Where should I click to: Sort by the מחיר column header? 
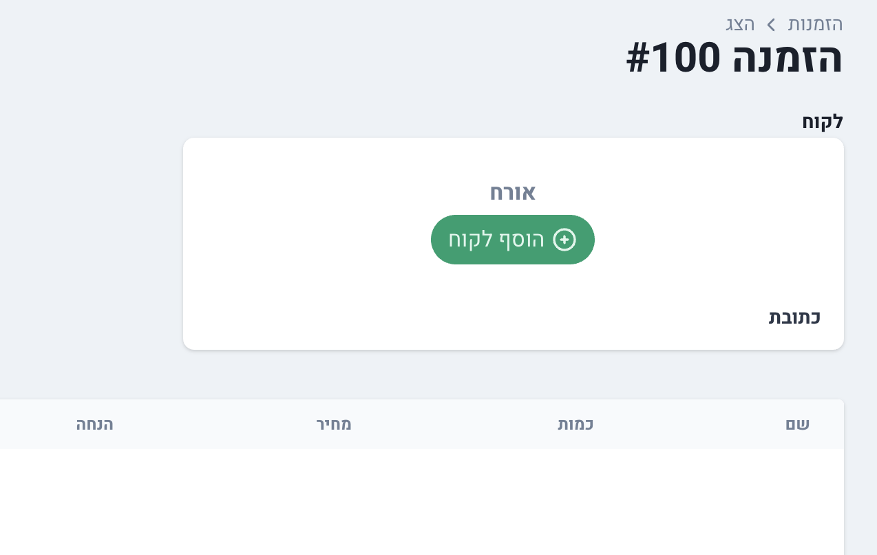point(334,424)
